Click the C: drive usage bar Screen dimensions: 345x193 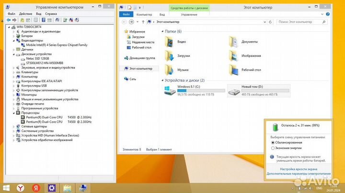point(201,91)
